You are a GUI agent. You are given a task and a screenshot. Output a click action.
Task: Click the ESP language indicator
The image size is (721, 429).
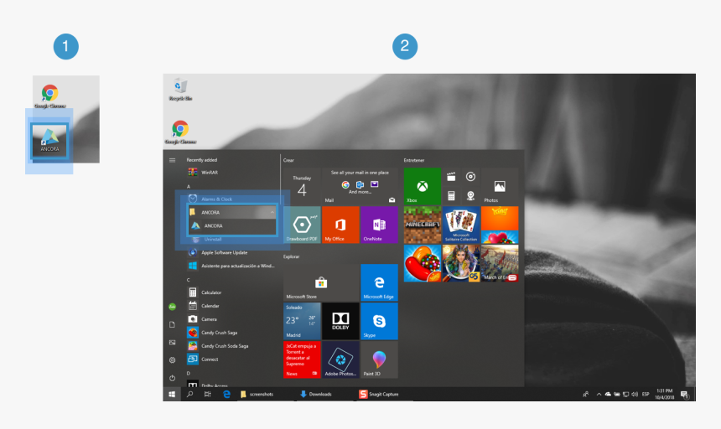pos(646,394)
